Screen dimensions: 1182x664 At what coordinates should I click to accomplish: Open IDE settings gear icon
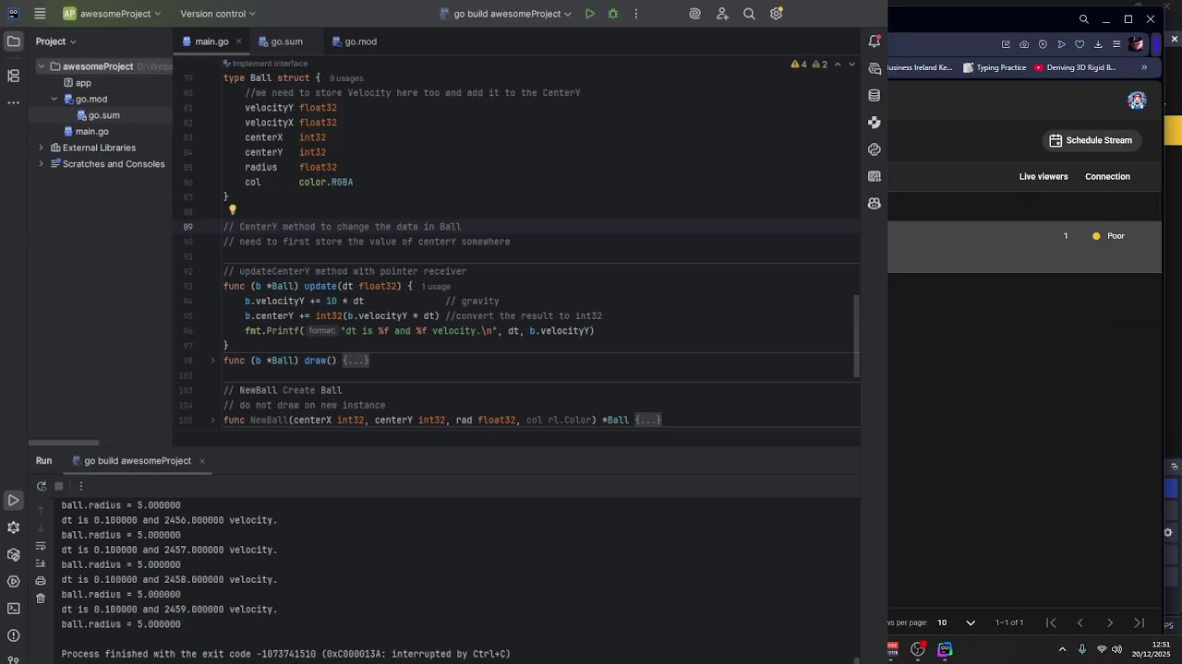[x=777, y=14]
